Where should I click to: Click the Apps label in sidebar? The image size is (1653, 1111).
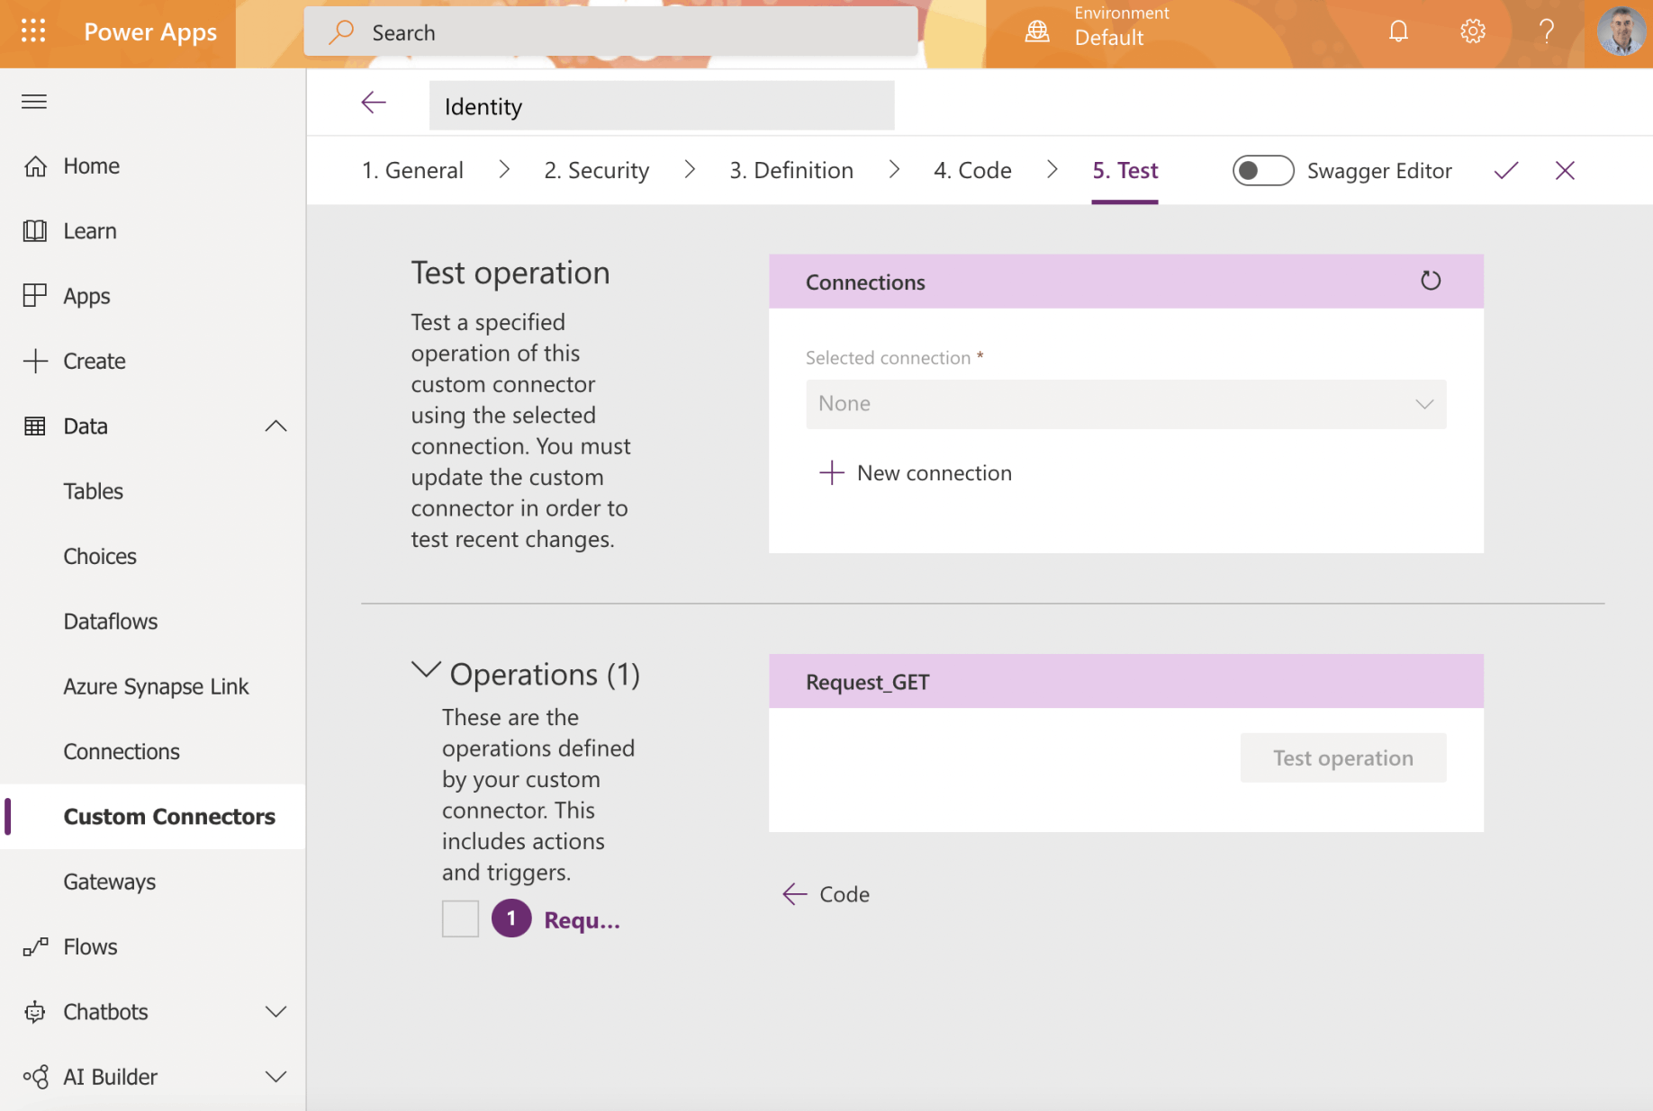(x=86, y=296)
